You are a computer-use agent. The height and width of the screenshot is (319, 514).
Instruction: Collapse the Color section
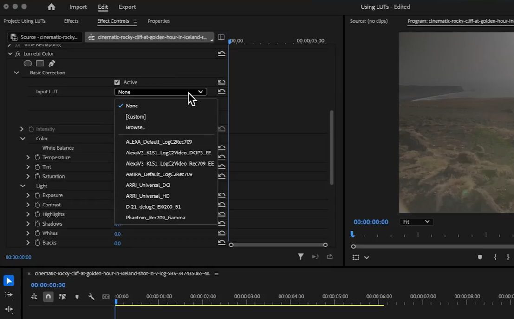click(x=23, y=139)
